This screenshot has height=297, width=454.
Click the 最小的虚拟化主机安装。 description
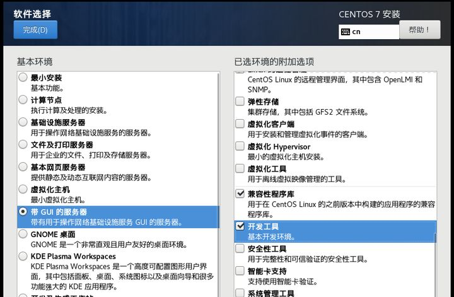point(286,156)
